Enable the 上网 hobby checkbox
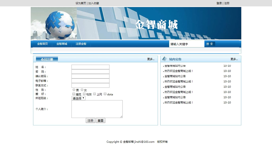The width and height of the screenshot is (272, 158). [x=95, y=94]
